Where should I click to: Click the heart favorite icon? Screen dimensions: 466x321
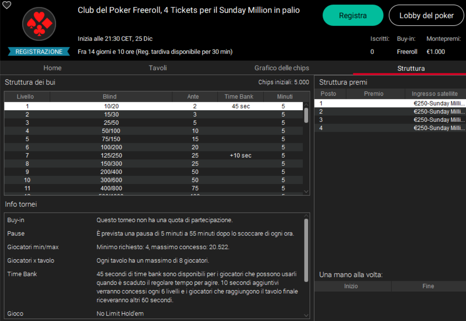pos(7,5)
